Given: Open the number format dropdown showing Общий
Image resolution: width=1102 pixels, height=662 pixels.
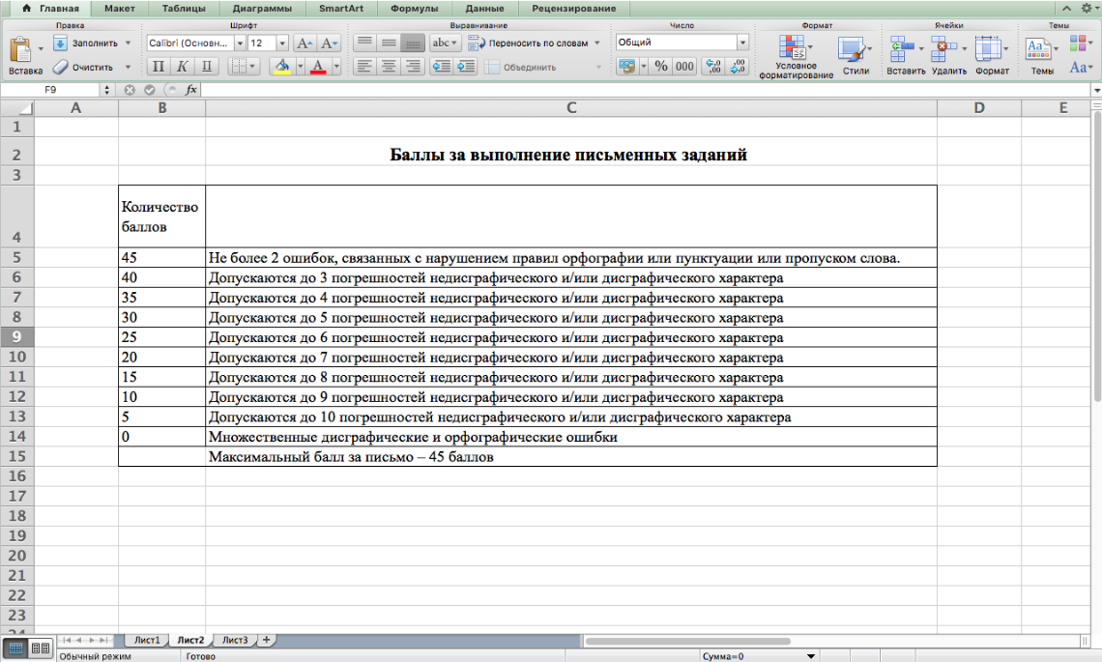Looking at the screenshot, I should tap(742, 43).
